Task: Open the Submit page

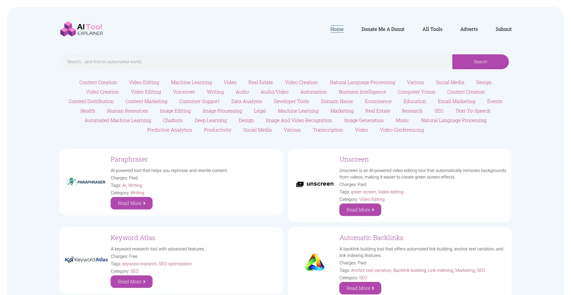Action: pos(503,29)
